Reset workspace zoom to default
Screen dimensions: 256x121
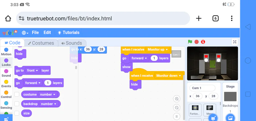click(x=177, y=116)
